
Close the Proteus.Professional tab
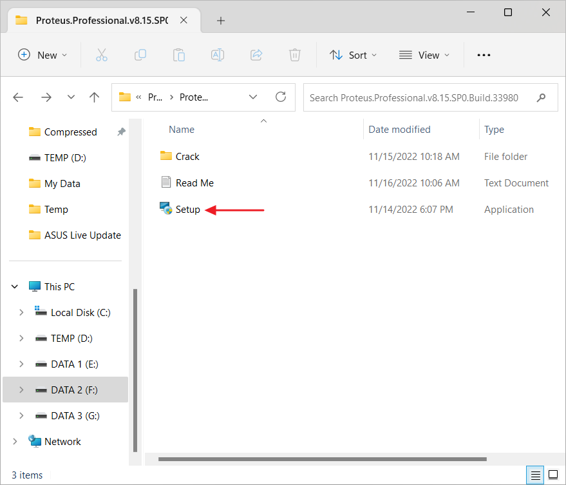point(184,20)
